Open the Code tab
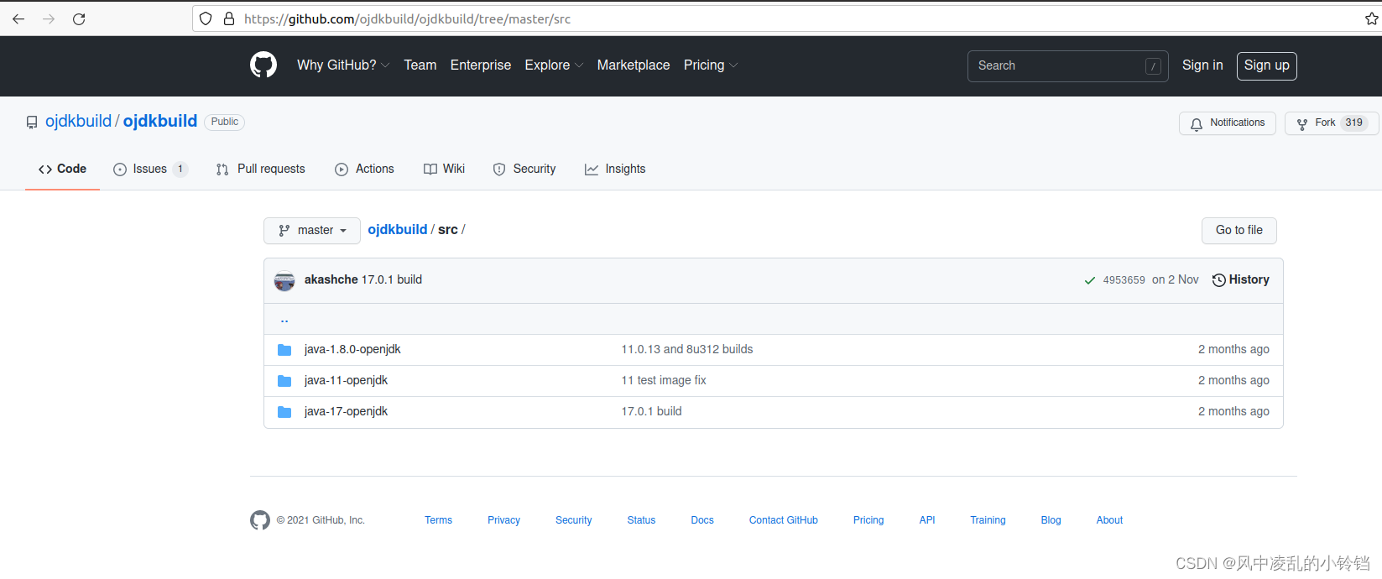 [62, 169]
